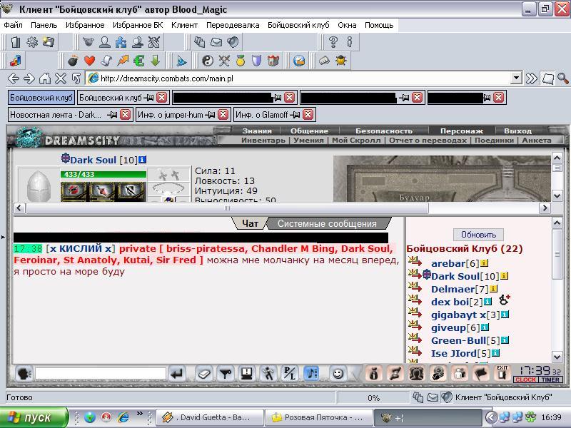Click the magnifier search icon by address bar

point(563,78)
